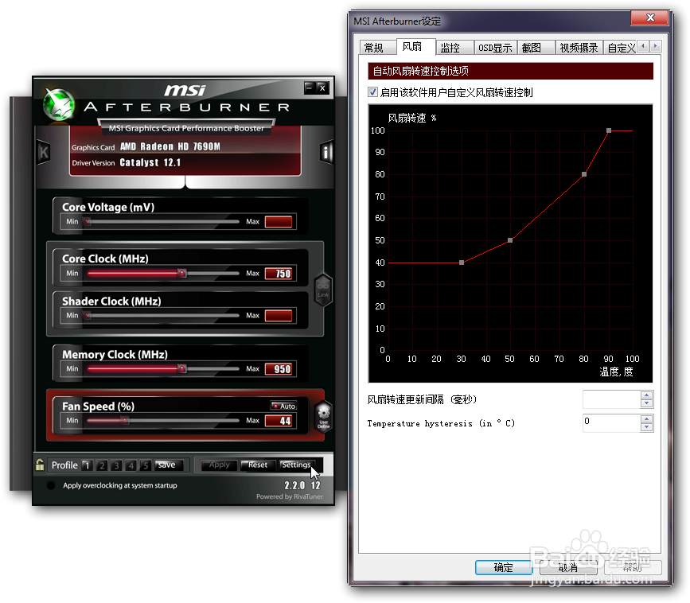Select profile slot 5
Image resolution: width=690 pixels, height=603 pixels.
click(146, 465)
